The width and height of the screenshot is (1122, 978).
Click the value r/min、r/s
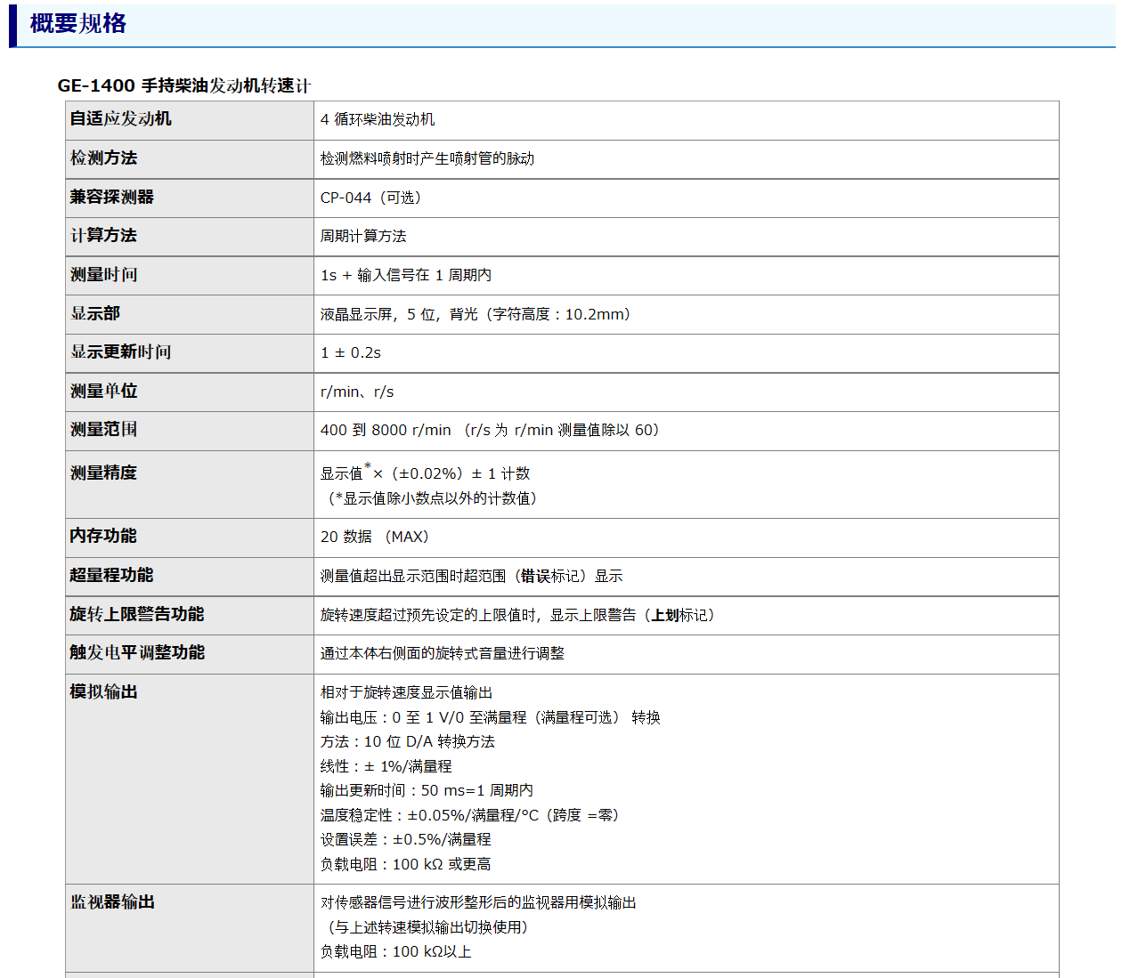point(357,392)
